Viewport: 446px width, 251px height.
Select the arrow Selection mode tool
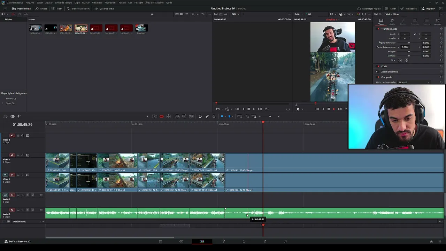click(x=147, y=116)
